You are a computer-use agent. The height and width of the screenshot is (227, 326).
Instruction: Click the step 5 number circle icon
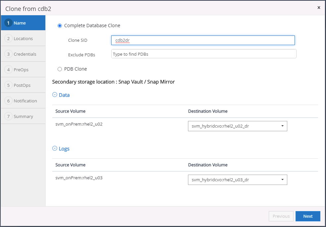tap(9, 85)
